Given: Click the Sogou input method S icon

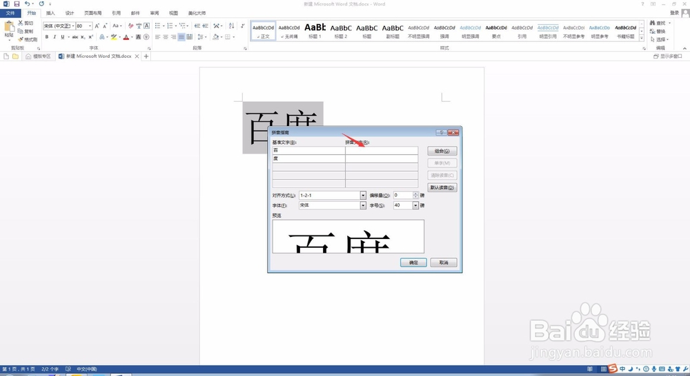Looking at the screenshot, I should click(x=613, y=369).
